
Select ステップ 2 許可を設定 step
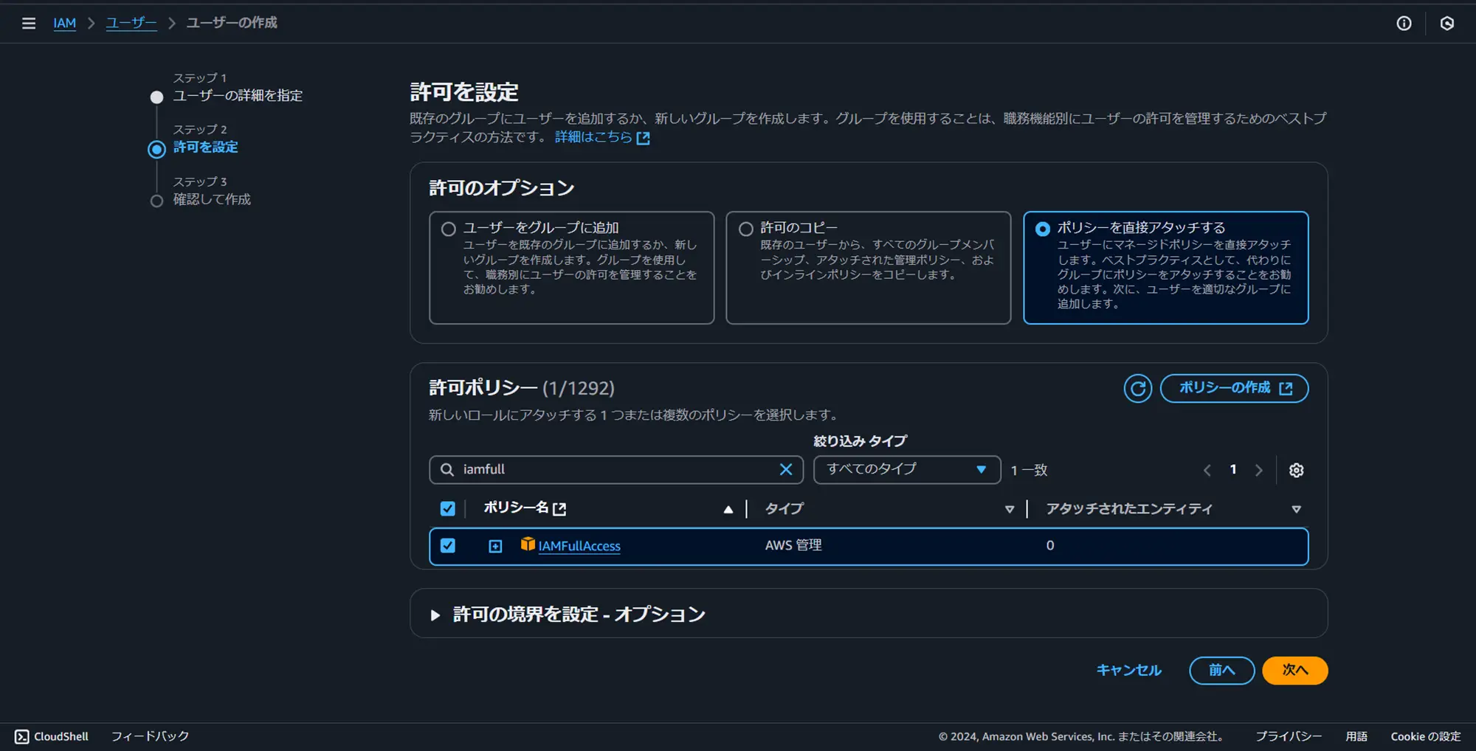205,147
